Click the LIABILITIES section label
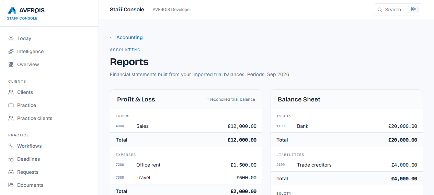434x195 pixels. pyautogui.click(x=290, y=155)
